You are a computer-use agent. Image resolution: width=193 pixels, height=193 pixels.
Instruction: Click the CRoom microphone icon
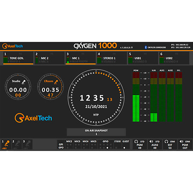[x=56, y=82]
